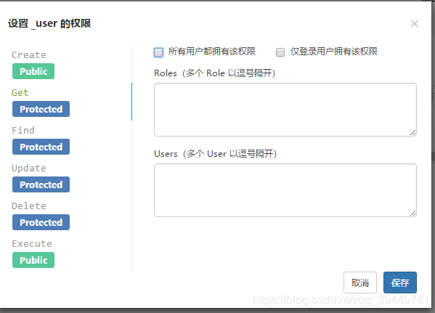
Task: Click the 'Users（多个 User 以逗号隔开）' label
Action: pos(216,154)
